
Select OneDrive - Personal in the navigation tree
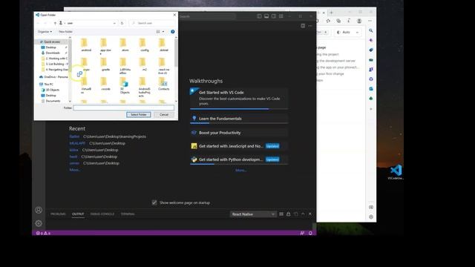tap(53, 77)
